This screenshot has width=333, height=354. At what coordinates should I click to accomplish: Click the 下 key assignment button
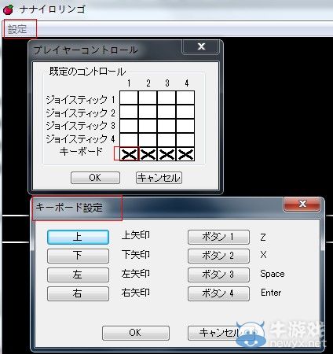(78, 256)
